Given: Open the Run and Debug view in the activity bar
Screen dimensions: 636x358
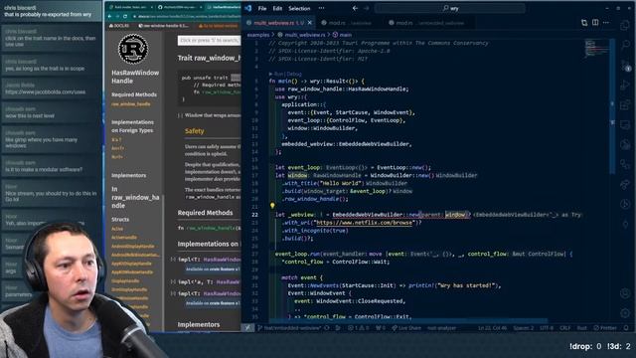Looking at the screenshot, I should pyautogui.click(x=625, y=85).
